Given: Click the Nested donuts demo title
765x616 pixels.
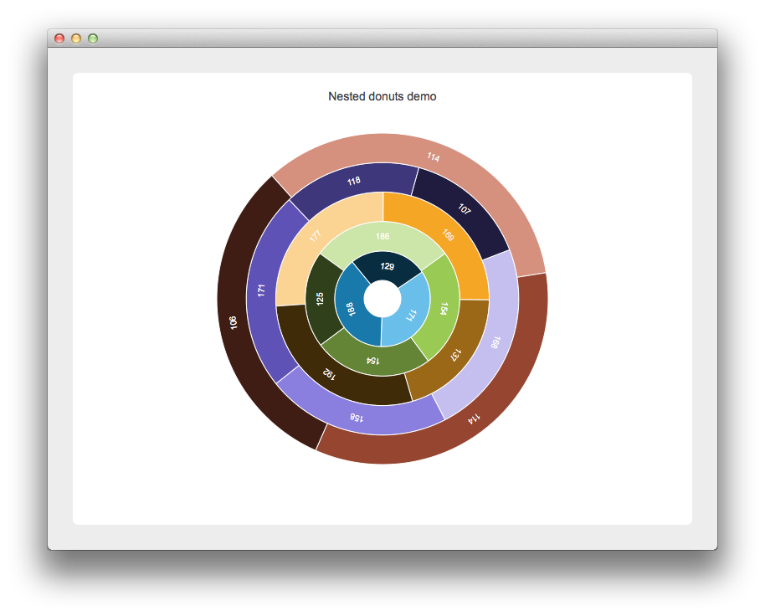Looking at the screenshot, I should [382, 96].
